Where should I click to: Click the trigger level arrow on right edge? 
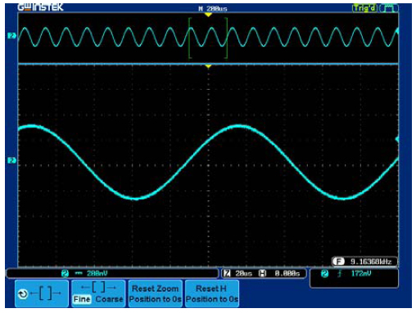pyautogui.click(x=397, y=139)
